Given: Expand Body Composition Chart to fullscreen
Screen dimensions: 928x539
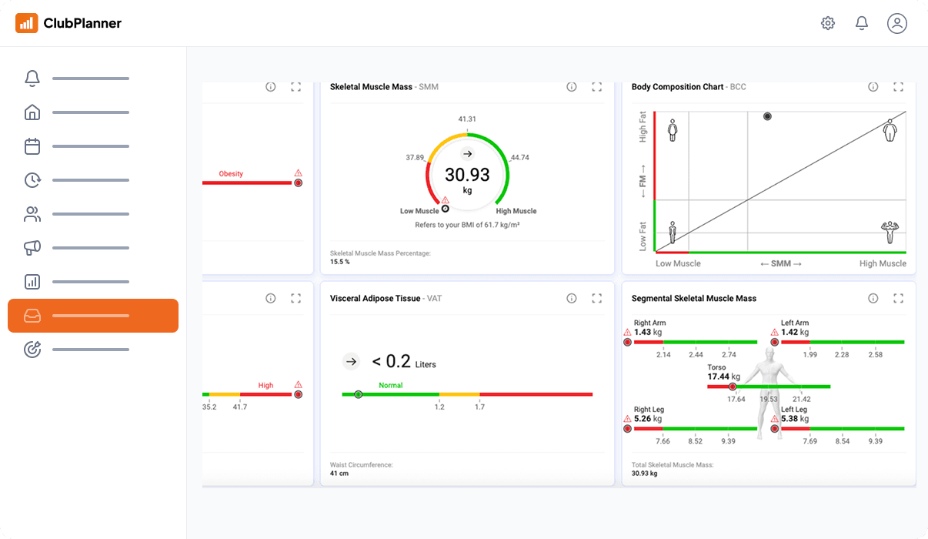Looking at the screenshot, I should [899, 87].
